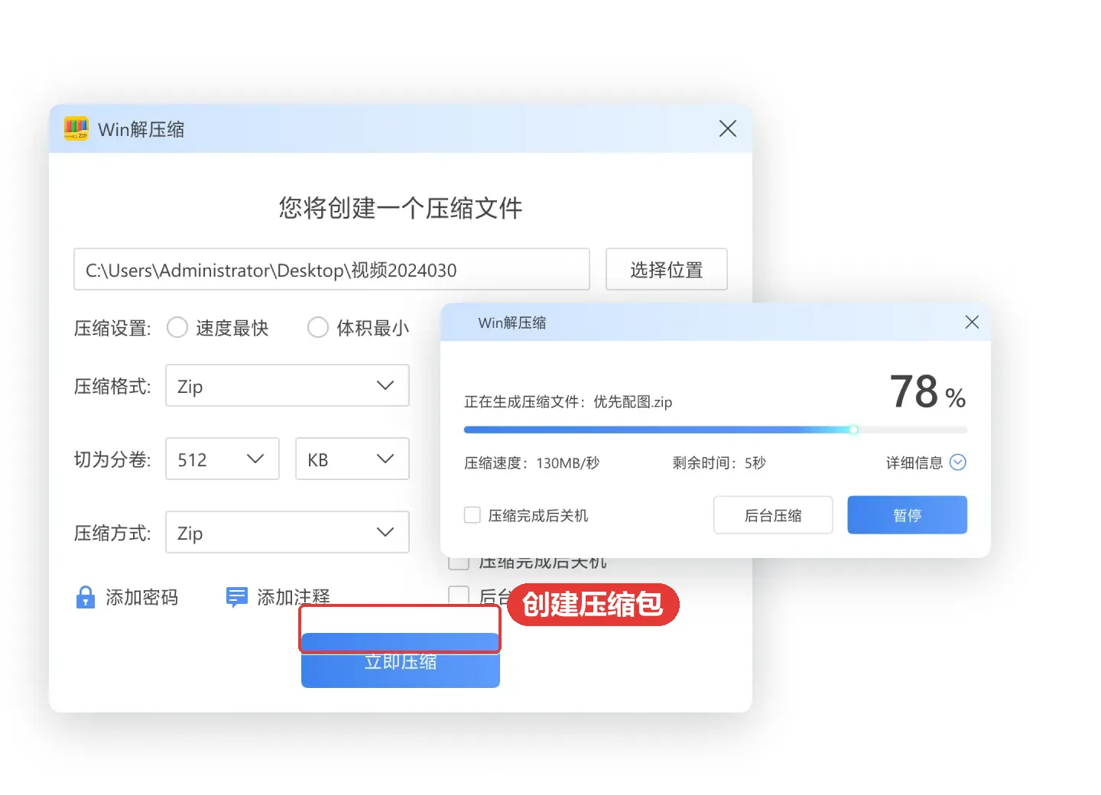Open the KB unit dropdown
Image resolution: width=1101 pixels, height=795 pixels.
tap(352, 459)
